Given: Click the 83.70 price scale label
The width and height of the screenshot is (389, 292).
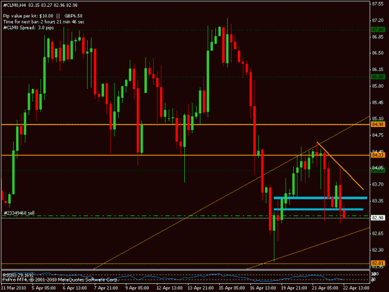Looking at the screenshot, I should point(378,184).
